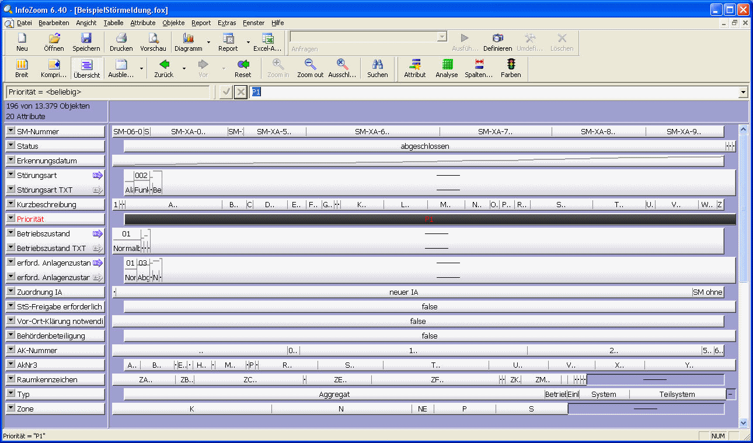
Task: Click the Speichern save icon
Action: [x=86, y=39]
